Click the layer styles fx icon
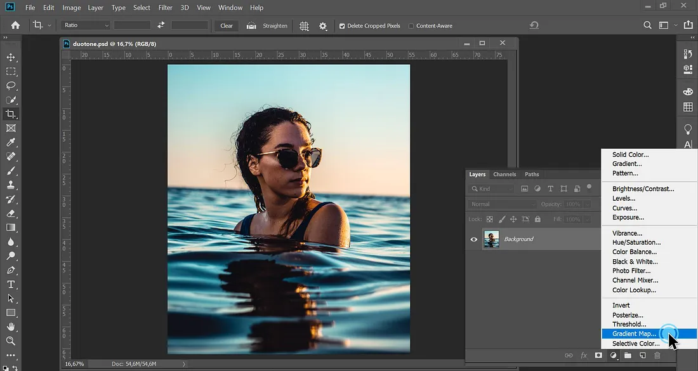The height and width of the screenshot is (371, 698). pyautogui.click(x=584, y=355)
